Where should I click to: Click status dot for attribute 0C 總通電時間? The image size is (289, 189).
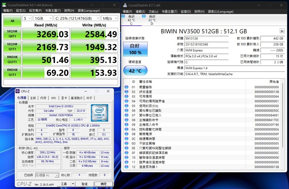tap(126, 139)
